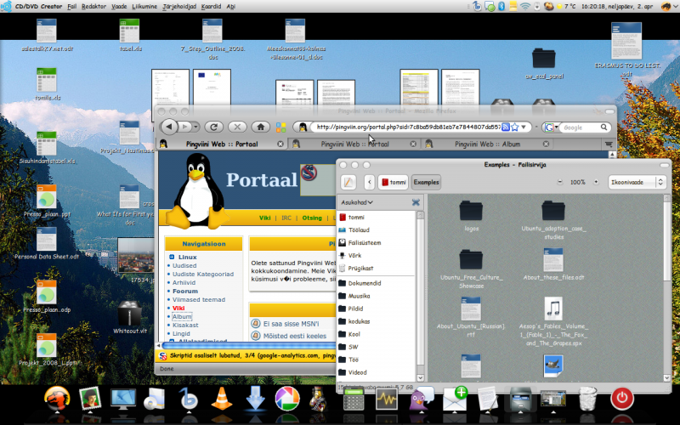Click the search magnifier icon in Firefox
Image resolution: width=680 pixels, height=425 pixels.
[x=603, y=127]
